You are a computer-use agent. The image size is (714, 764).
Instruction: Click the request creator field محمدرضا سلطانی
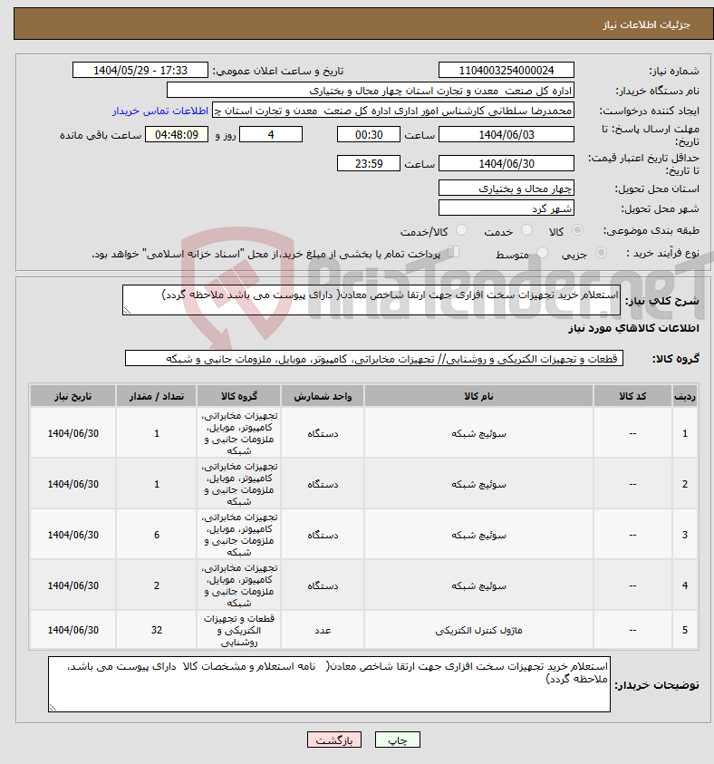click(393, 111)
